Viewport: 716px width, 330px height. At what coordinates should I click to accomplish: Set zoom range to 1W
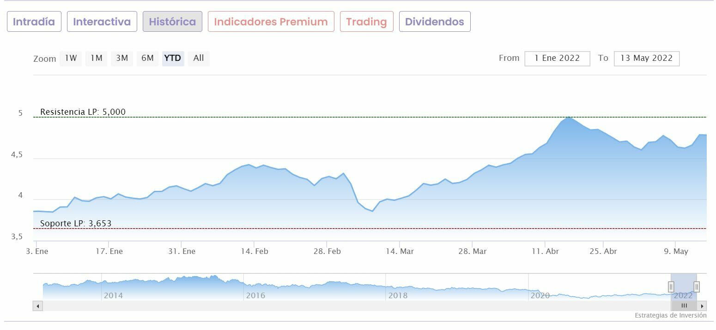coord(71,58)
